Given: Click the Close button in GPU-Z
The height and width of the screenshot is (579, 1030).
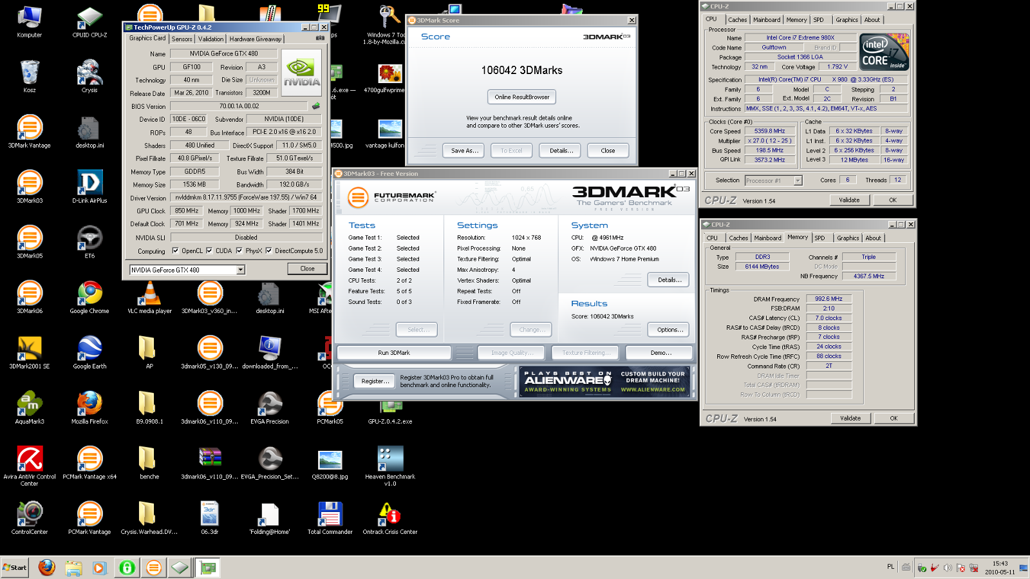Looking at the screenshot, I should point(307,269).
